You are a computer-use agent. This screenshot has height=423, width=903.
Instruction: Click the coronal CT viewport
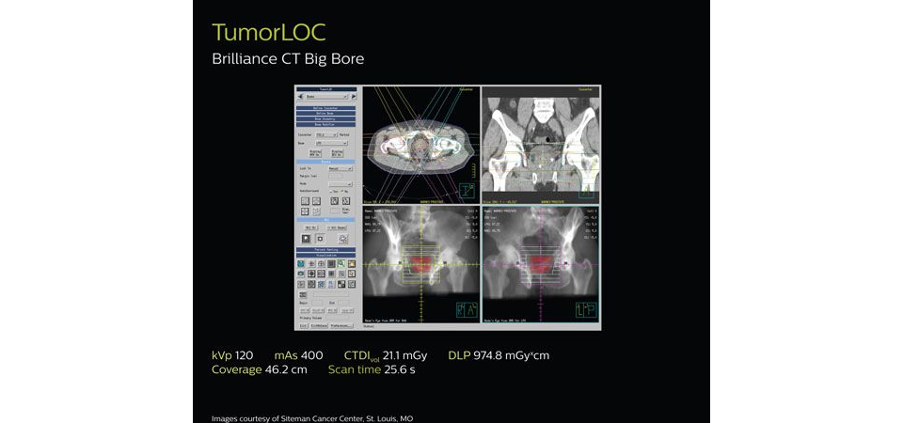point(541,145)
